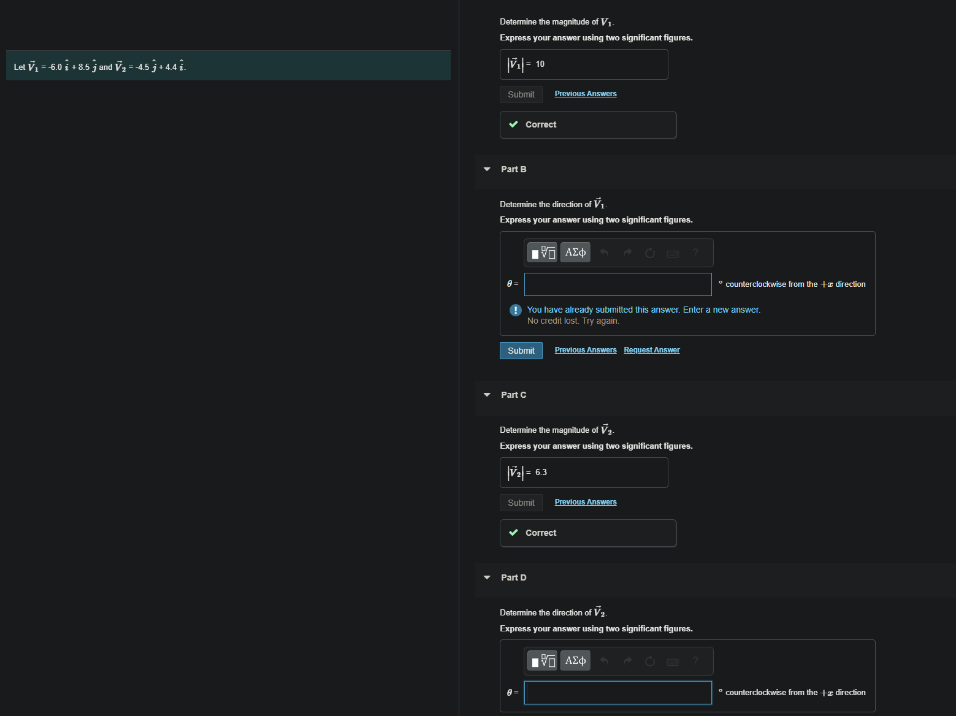This screenshot has height=716, width=956.
Task: Open math templates button in Part B toolbar
Action: tap(543, 253)
